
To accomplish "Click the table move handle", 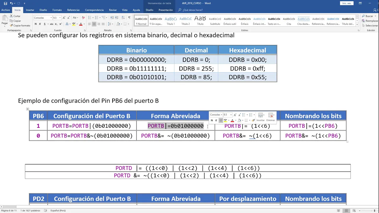I will pyautogui.click(x=28, y=109).
